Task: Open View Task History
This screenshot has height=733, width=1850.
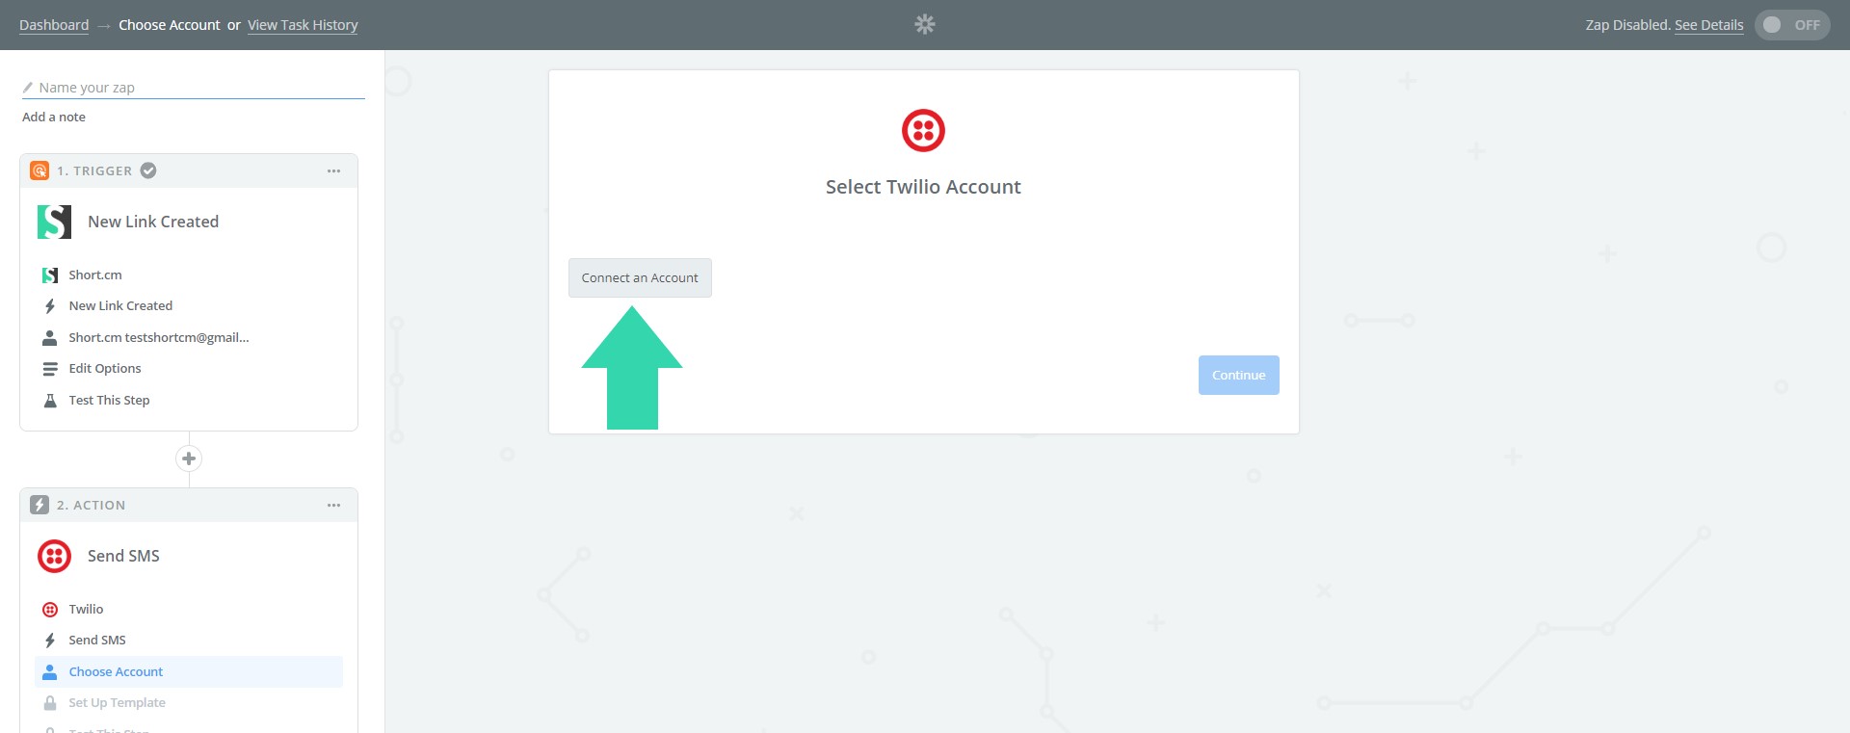Action: 303,25
